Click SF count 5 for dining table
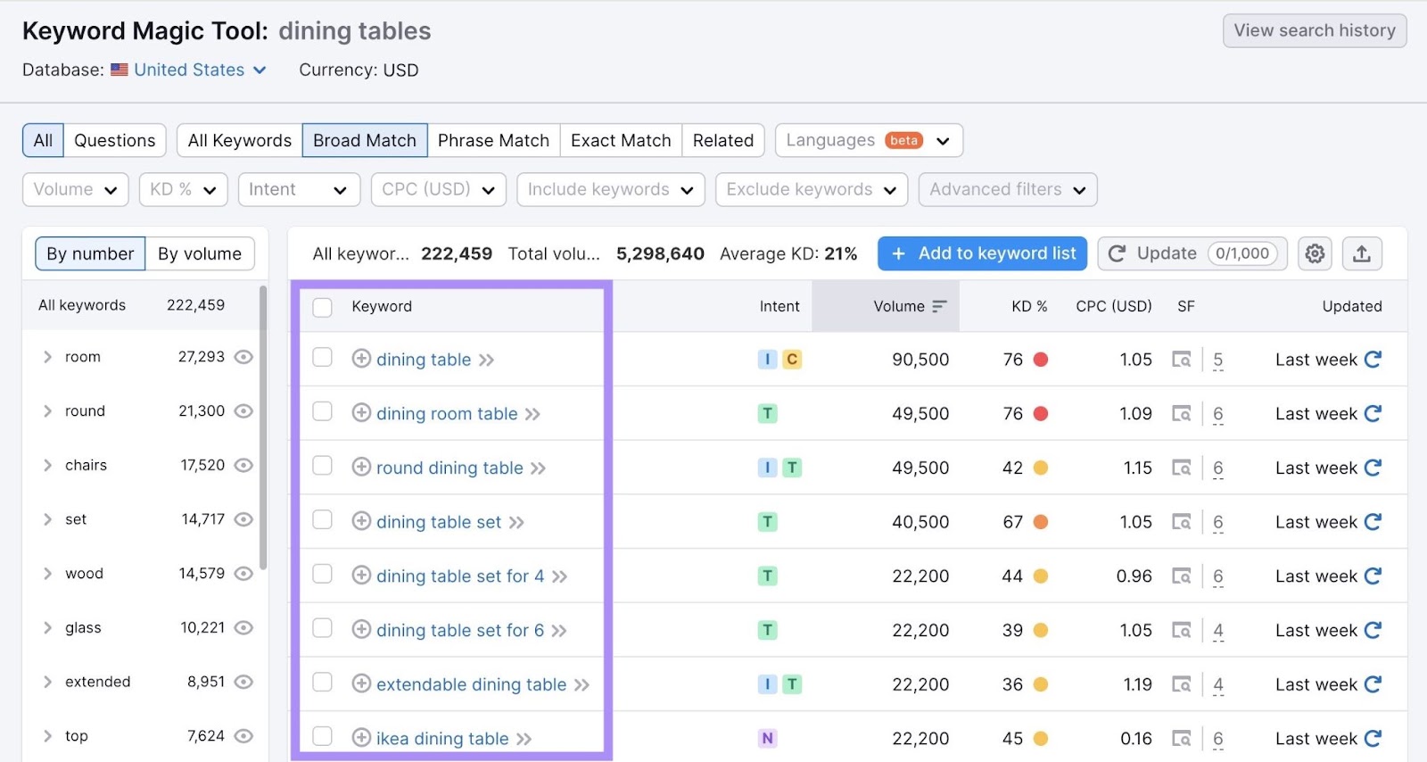This screenshot has height=762, width=1427. tap(1218, 360)
